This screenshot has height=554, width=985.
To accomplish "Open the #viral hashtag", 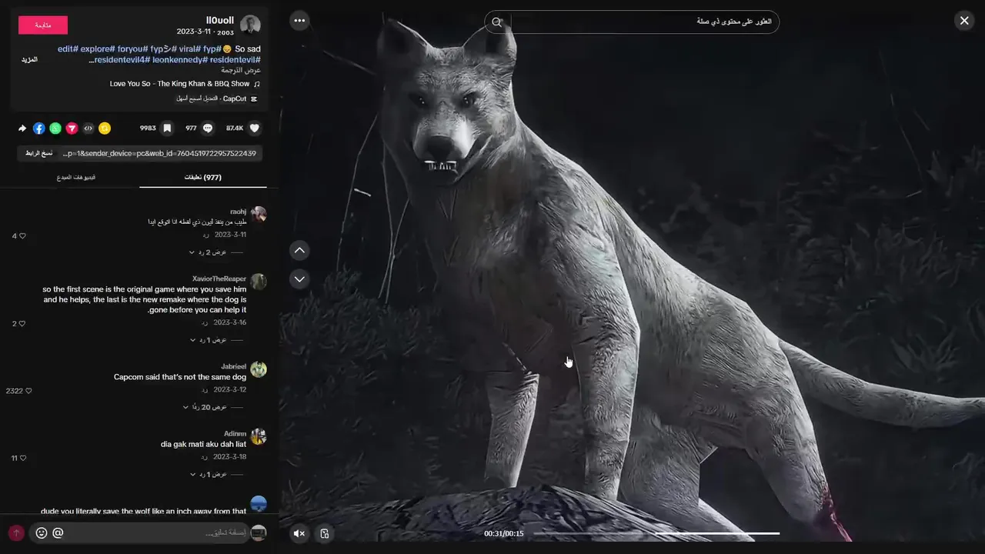I will point(190,48).
